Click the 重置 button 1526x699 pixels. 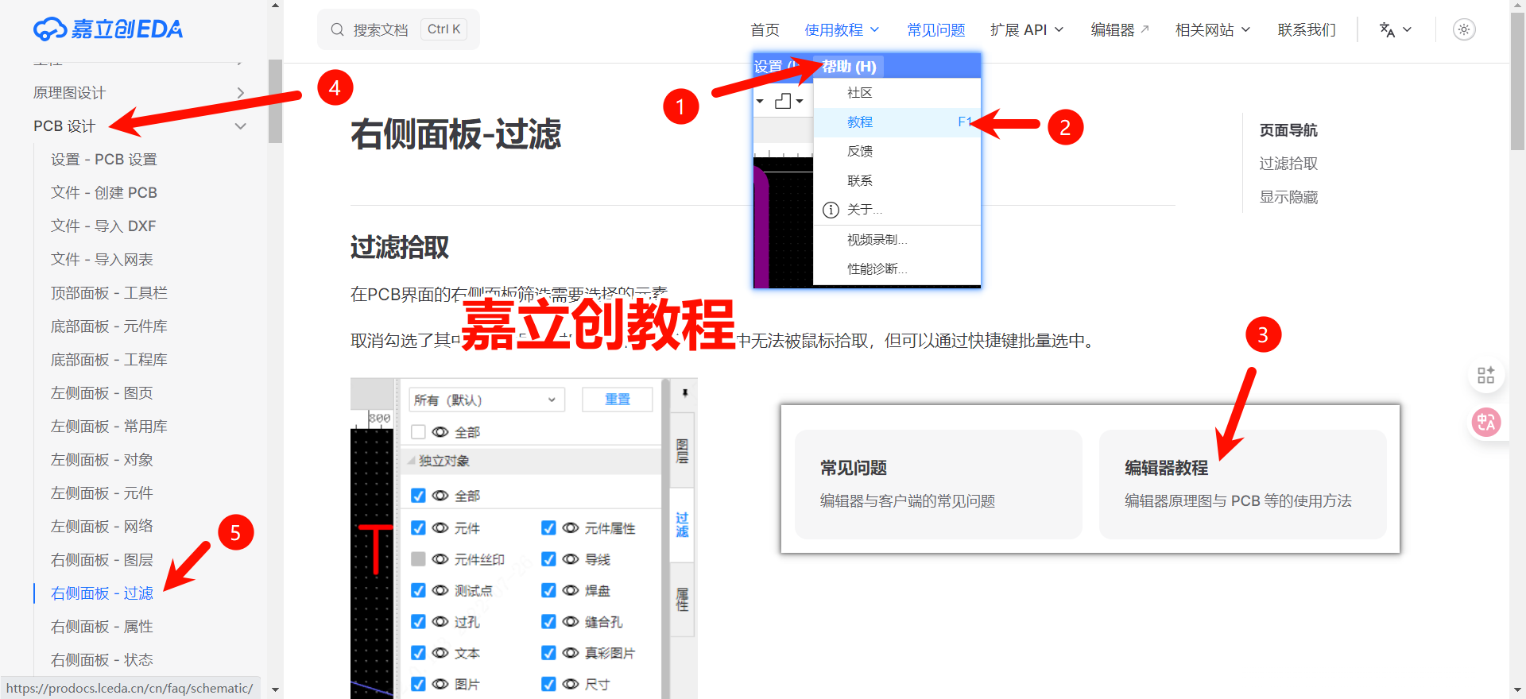point(618,400)
